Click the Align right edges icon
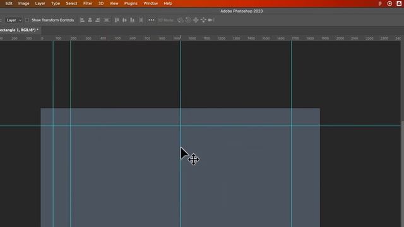The width and height of the screenshot is (404, 227). [98, 20]
